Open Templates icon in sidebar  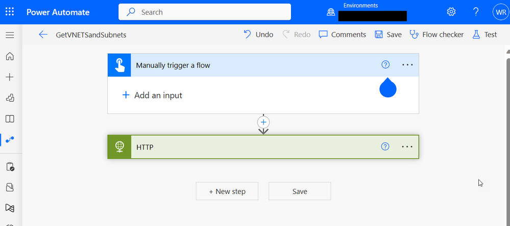[x=10, y=98]
